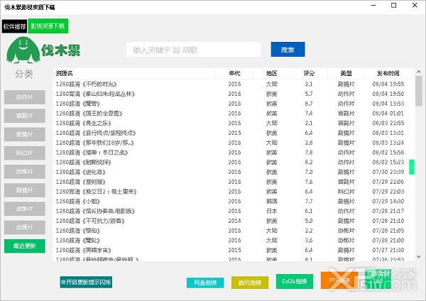
Task: Sort by the 评分 column header
Action: [309, 73]
